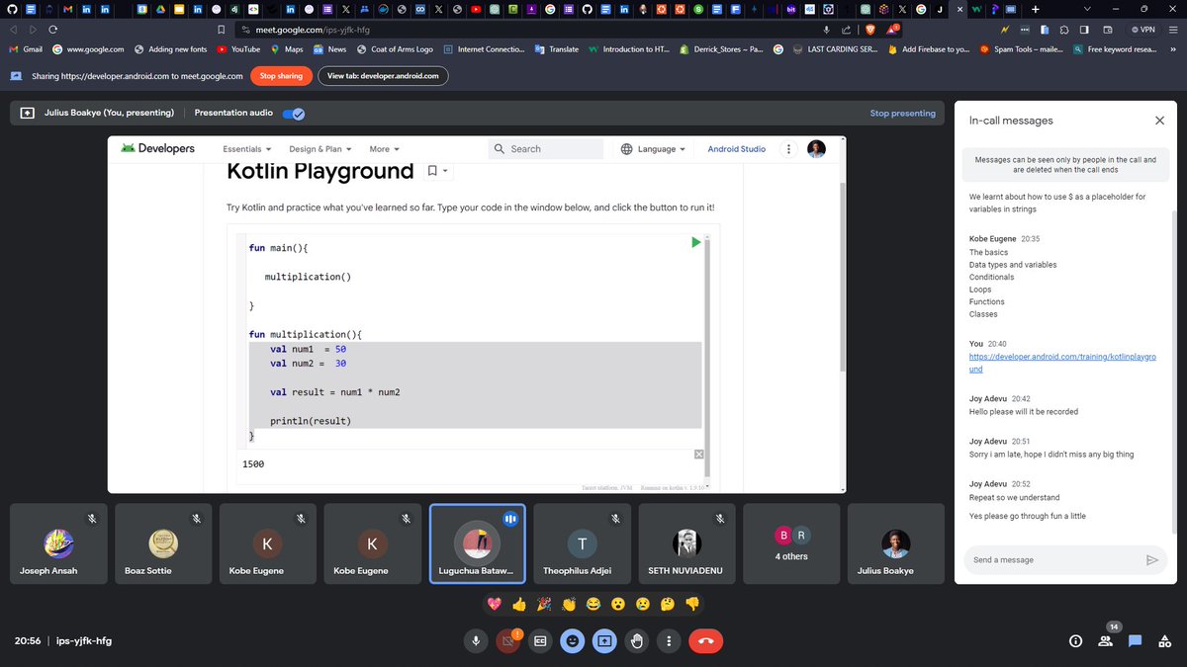Reload the page with the browser refresh button
Screen dimensions: 1187x667
pos(54,30)
